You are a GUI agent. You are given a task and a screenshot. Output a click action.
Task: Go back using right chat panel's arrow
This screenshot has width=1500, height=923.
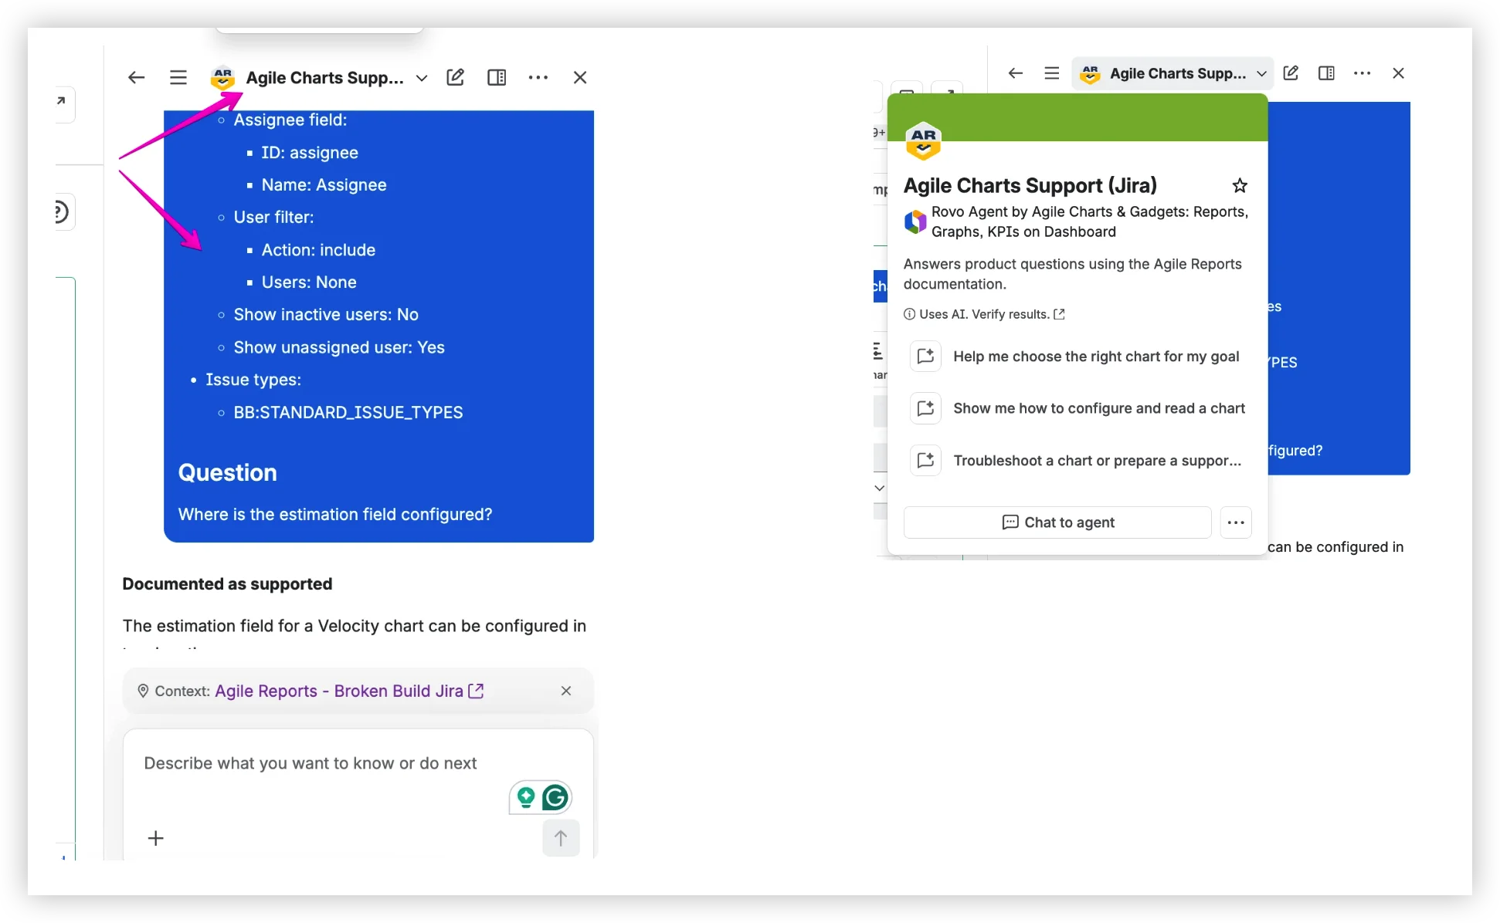click(x=1016, y=73)
